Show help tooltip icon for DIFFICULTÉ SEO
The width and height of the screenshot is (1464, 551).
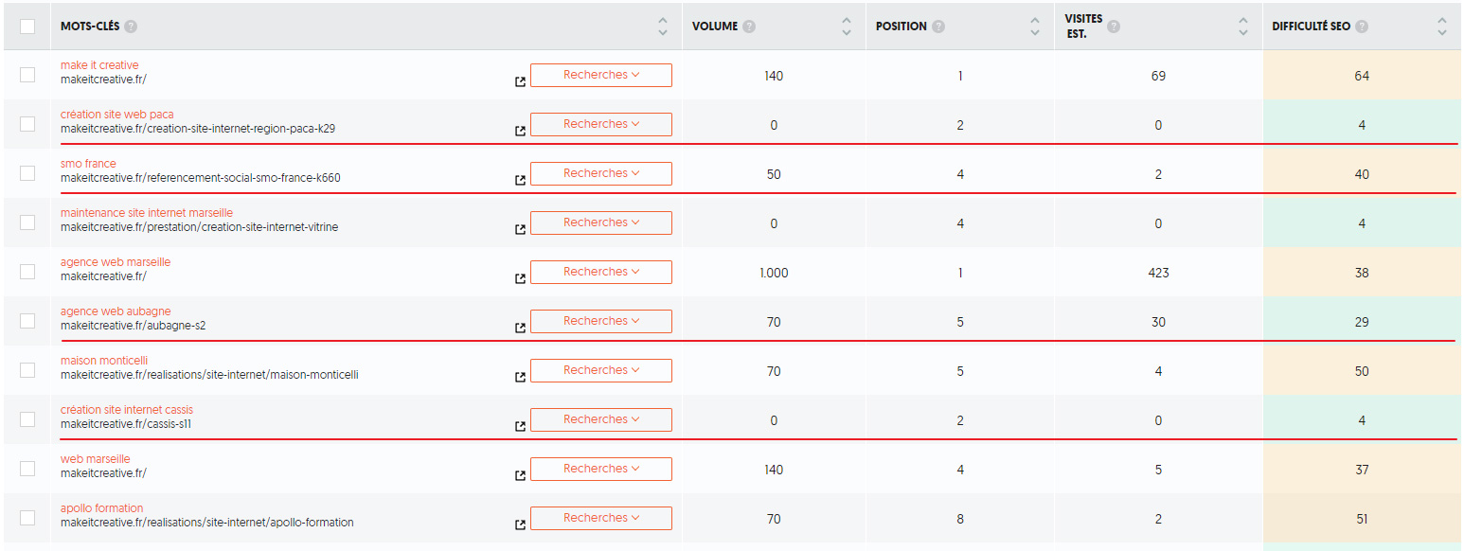point(1361,27)
